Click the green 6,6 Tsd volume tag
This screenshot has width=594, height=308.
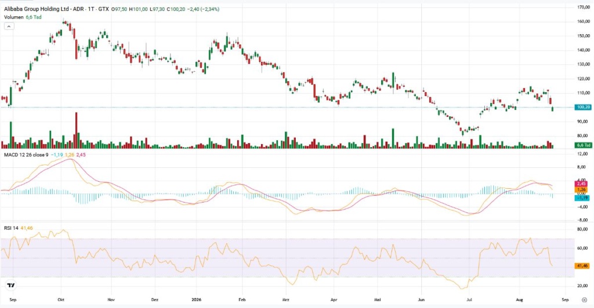click(583, 145)
